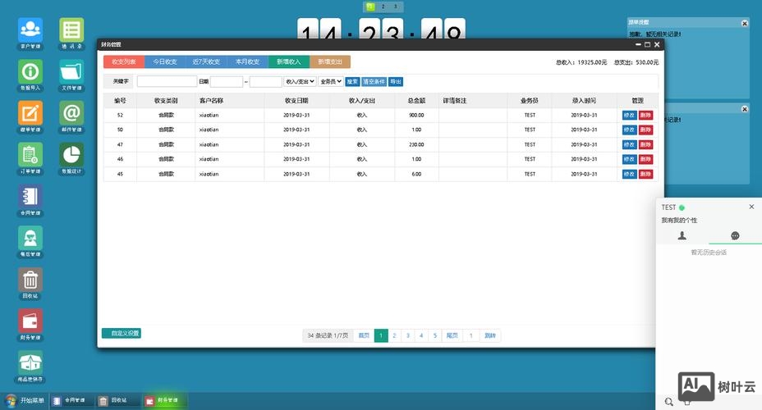Switch to desktop page 3
The width and height of the screenshot is (762, 410).
(x=396, y=7)
